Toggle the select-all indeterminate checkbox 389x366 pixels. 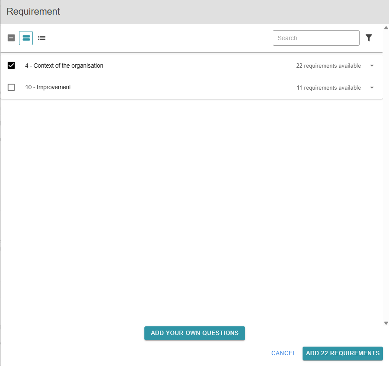[11, 38]
